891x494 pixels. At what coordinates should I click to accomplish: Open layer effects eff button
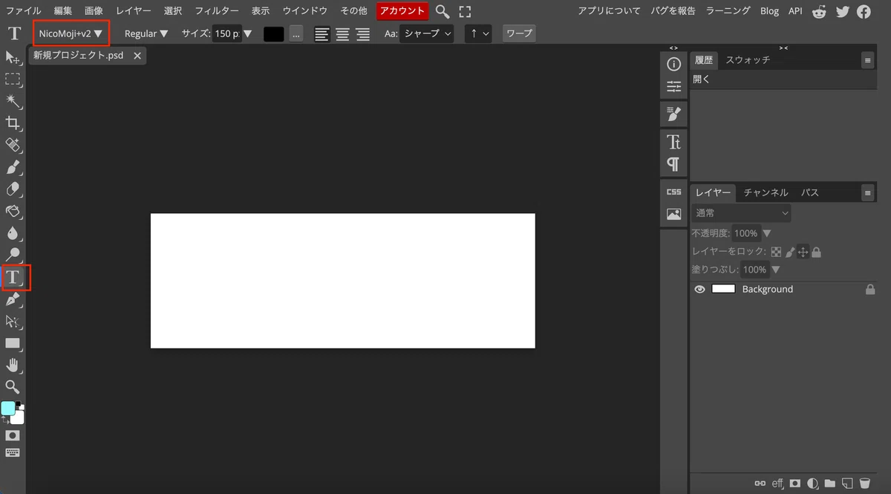777,483
